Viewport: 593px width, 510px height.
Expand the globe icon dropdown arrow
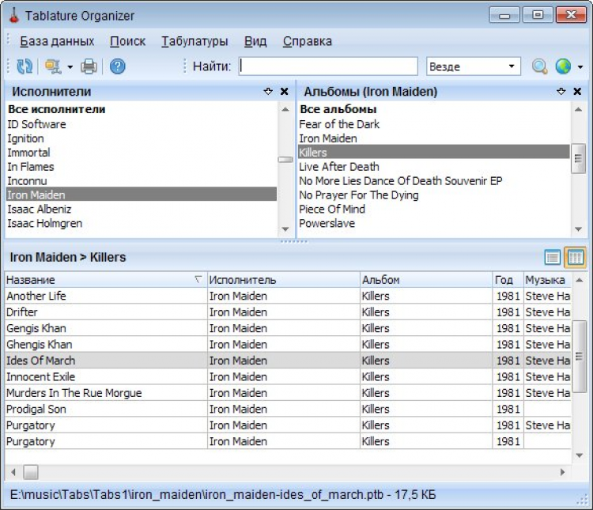click(x=580, y=67)
